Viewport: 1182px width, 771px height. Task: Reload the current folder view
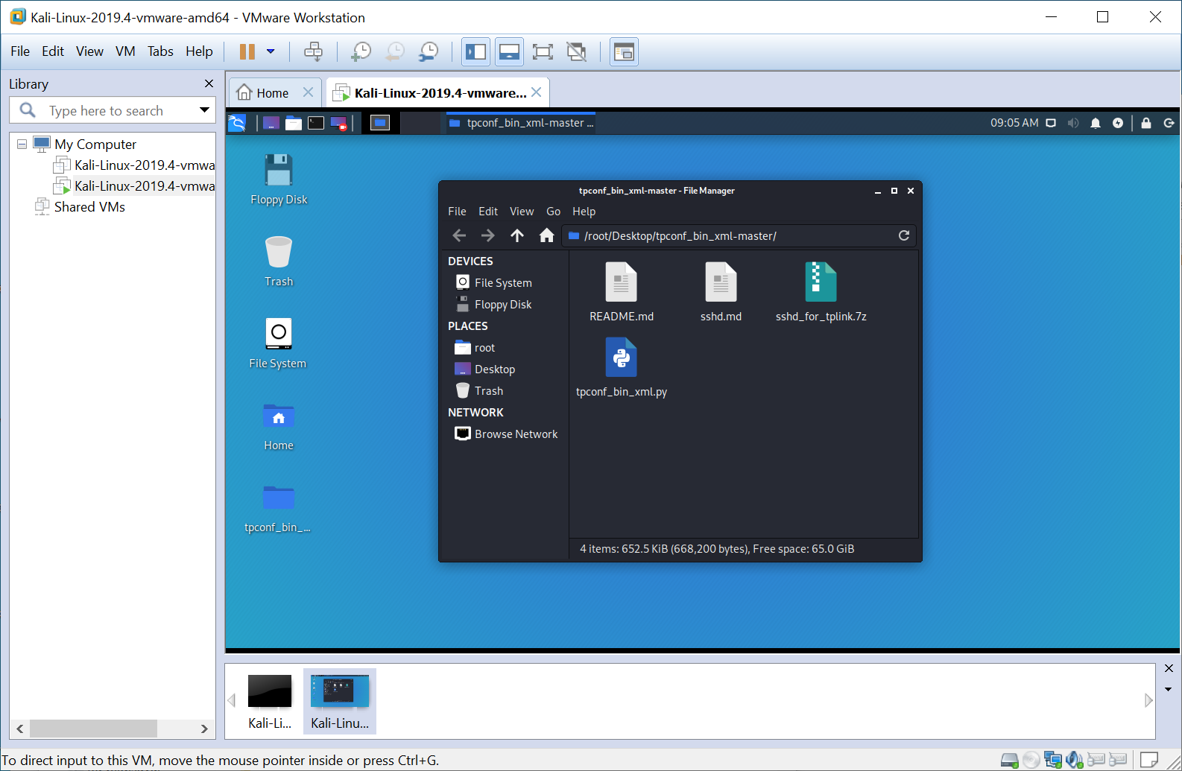pos(904,235)
